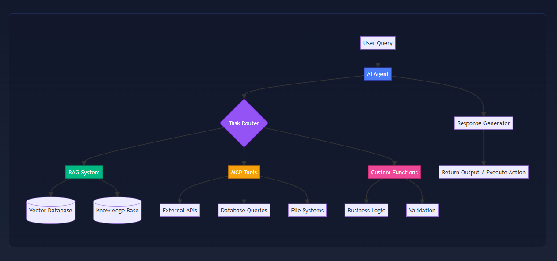
Task: Select Return Output / Execute Action node
Action: coord(483,172)
